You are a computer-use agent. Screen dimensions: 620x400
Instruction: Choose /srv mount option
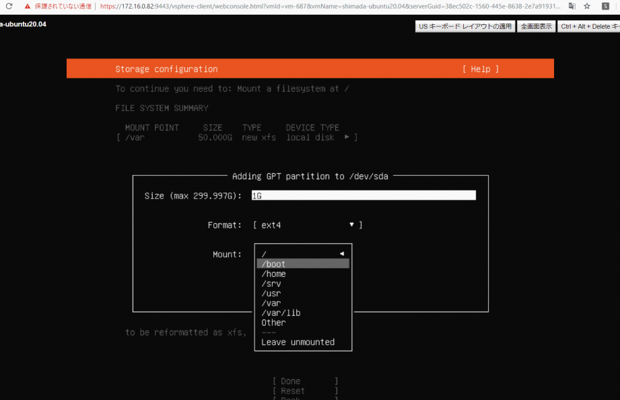coord(303,284)
